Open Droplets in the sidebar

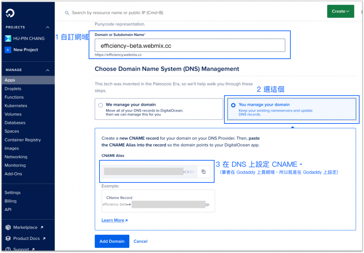(x=13, y=89)
